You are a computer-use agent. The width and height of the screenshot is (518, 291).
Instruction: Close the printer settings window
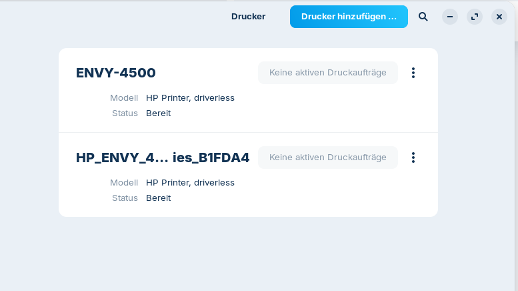click(499, 17)
